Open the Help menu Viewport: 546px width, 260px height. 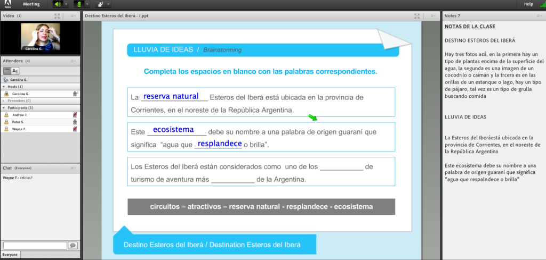(x=528, y=4)
